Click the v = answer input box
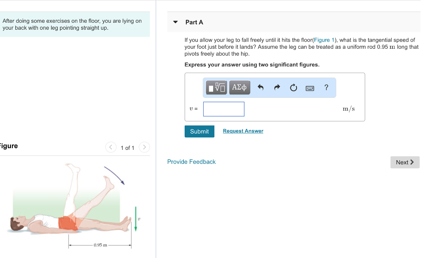423x258 pixels. coord(223,109)
